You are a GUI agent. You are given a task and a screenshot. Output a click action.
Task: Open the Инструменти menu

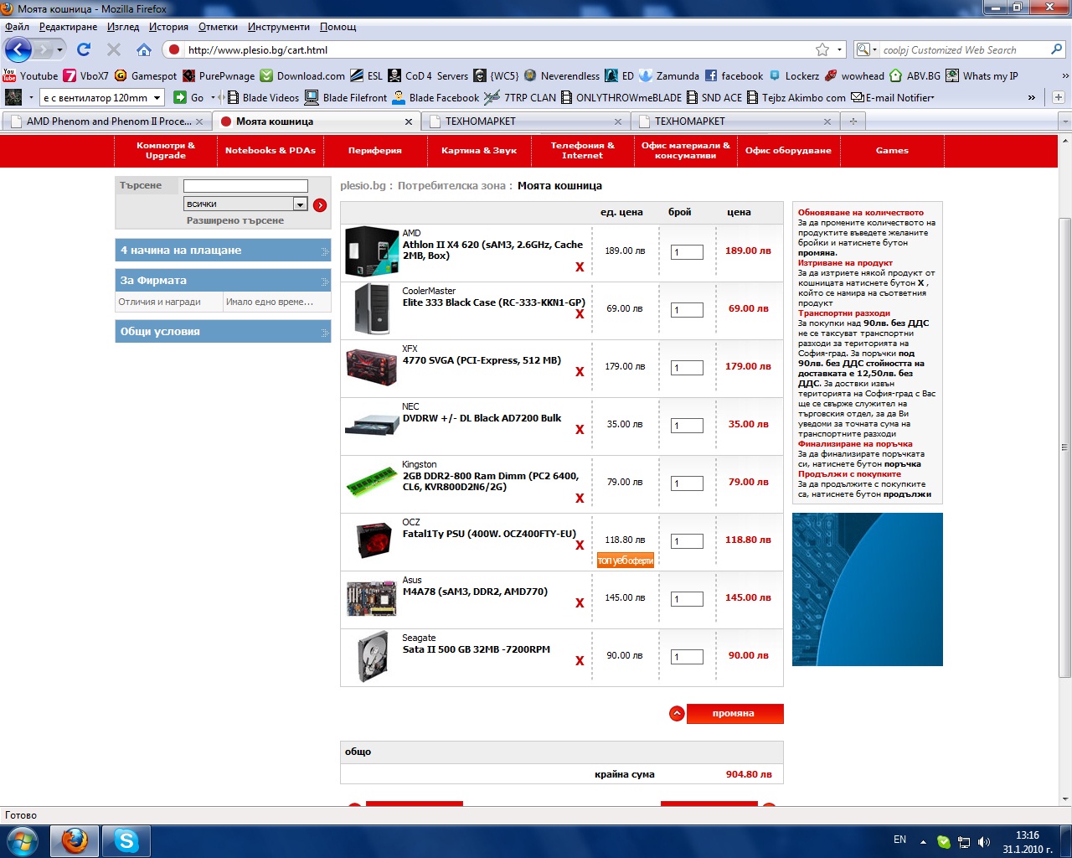(278, 27)
